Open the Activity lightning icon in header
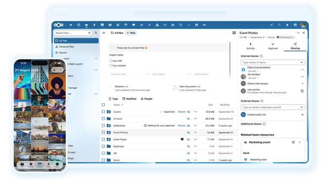Viewport: 326px width, 186px height. [94, 25]
